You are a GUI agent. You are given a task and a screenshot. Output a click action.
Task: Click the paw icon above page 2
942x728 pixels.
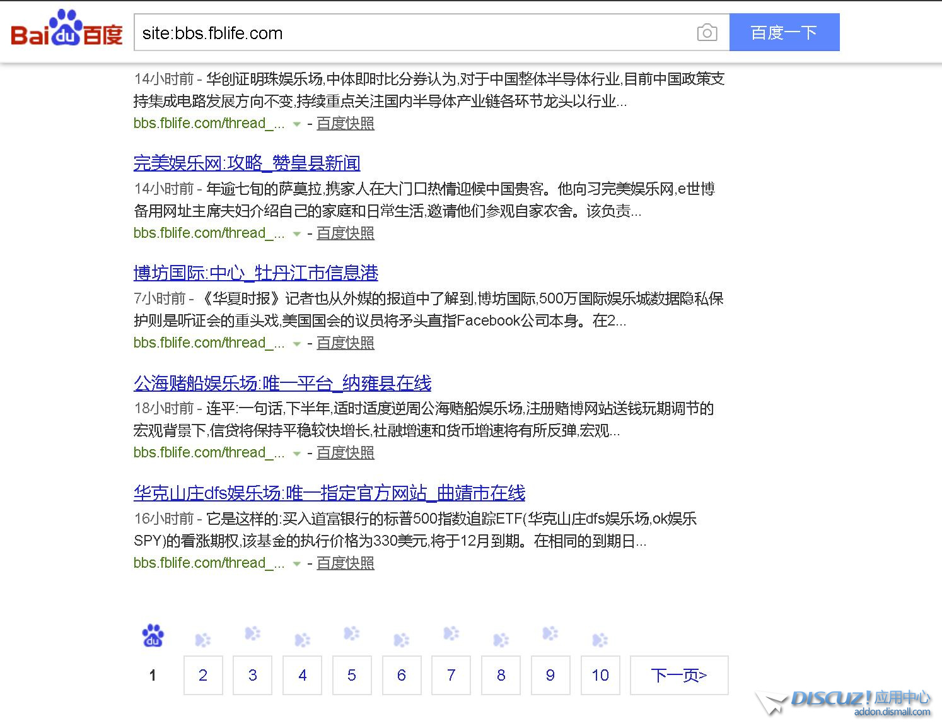[202, 640]
